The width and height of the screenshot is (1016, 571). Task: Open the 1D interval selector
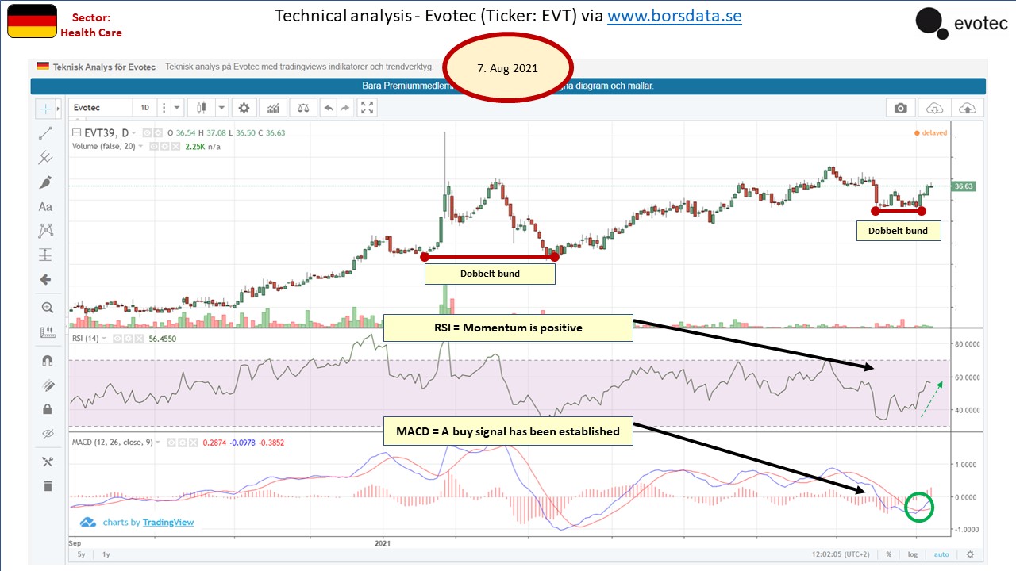(x=145, y=108)
